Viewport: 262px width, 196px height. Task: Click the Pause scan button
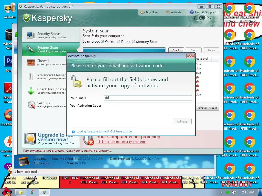211,50
